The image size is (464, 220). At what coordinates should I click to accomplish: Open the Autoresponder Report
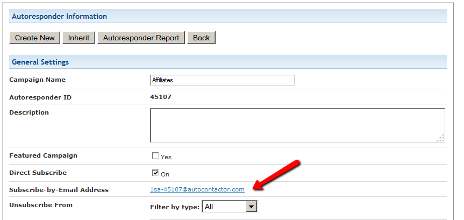[141, 38]
